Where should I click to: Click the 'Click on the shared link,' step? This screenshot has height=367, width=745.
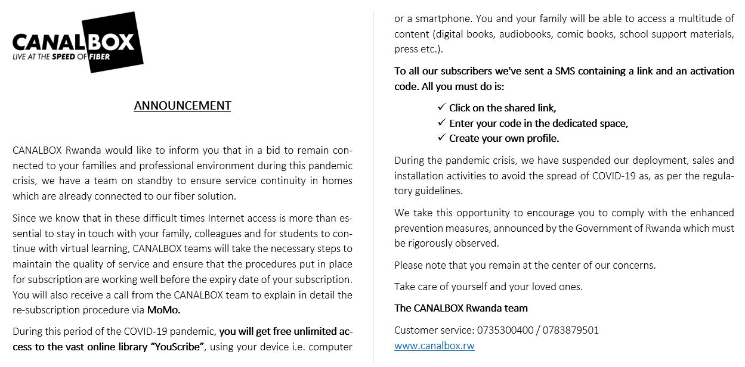(x=503, y=108)
